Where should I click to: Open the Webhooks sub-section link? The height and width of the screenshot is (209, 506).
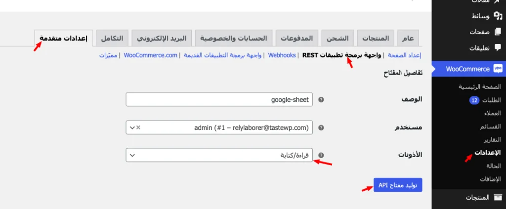pos(282,55)
